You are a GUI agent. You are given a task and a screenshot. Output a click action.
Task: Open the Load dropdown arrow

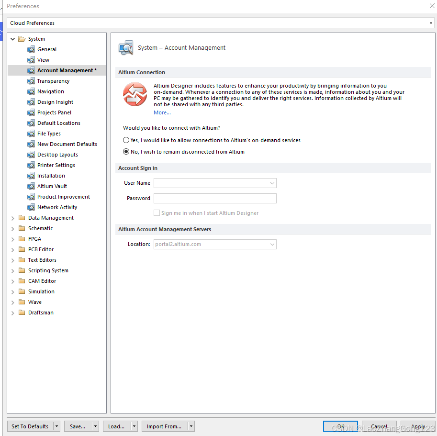[x=134, y=426]
